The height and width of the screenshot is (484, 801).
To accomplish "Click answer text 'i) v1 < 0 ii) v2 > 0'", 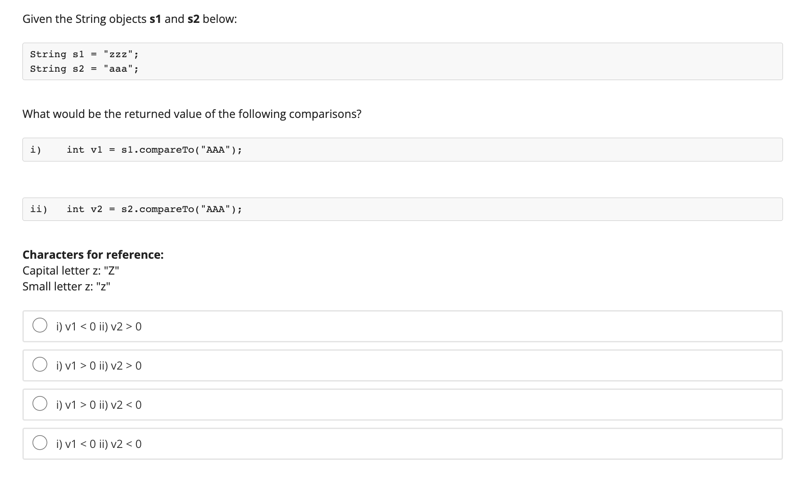I will [99, 326].
